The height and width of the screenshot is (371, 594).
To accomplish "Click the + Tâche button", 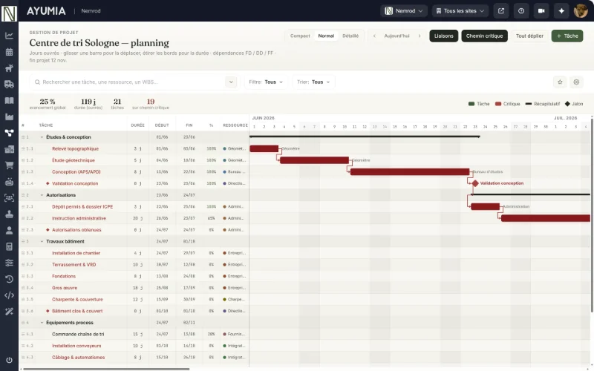I will pos(567,36).
